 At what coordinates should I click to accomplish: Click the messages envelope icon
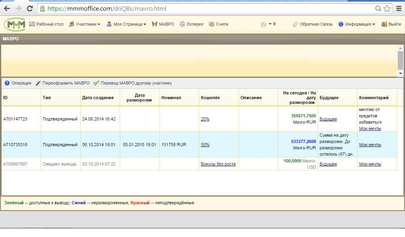(x=263, y=24)
